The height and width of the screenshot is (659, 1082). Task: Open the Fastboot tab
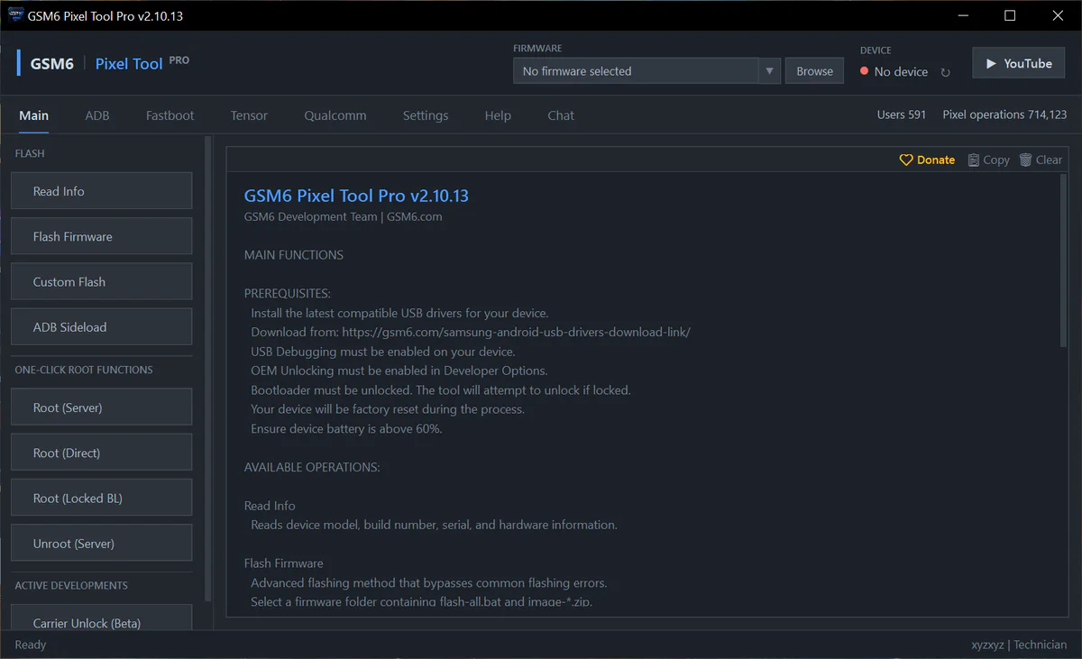[x=170, y=115]
